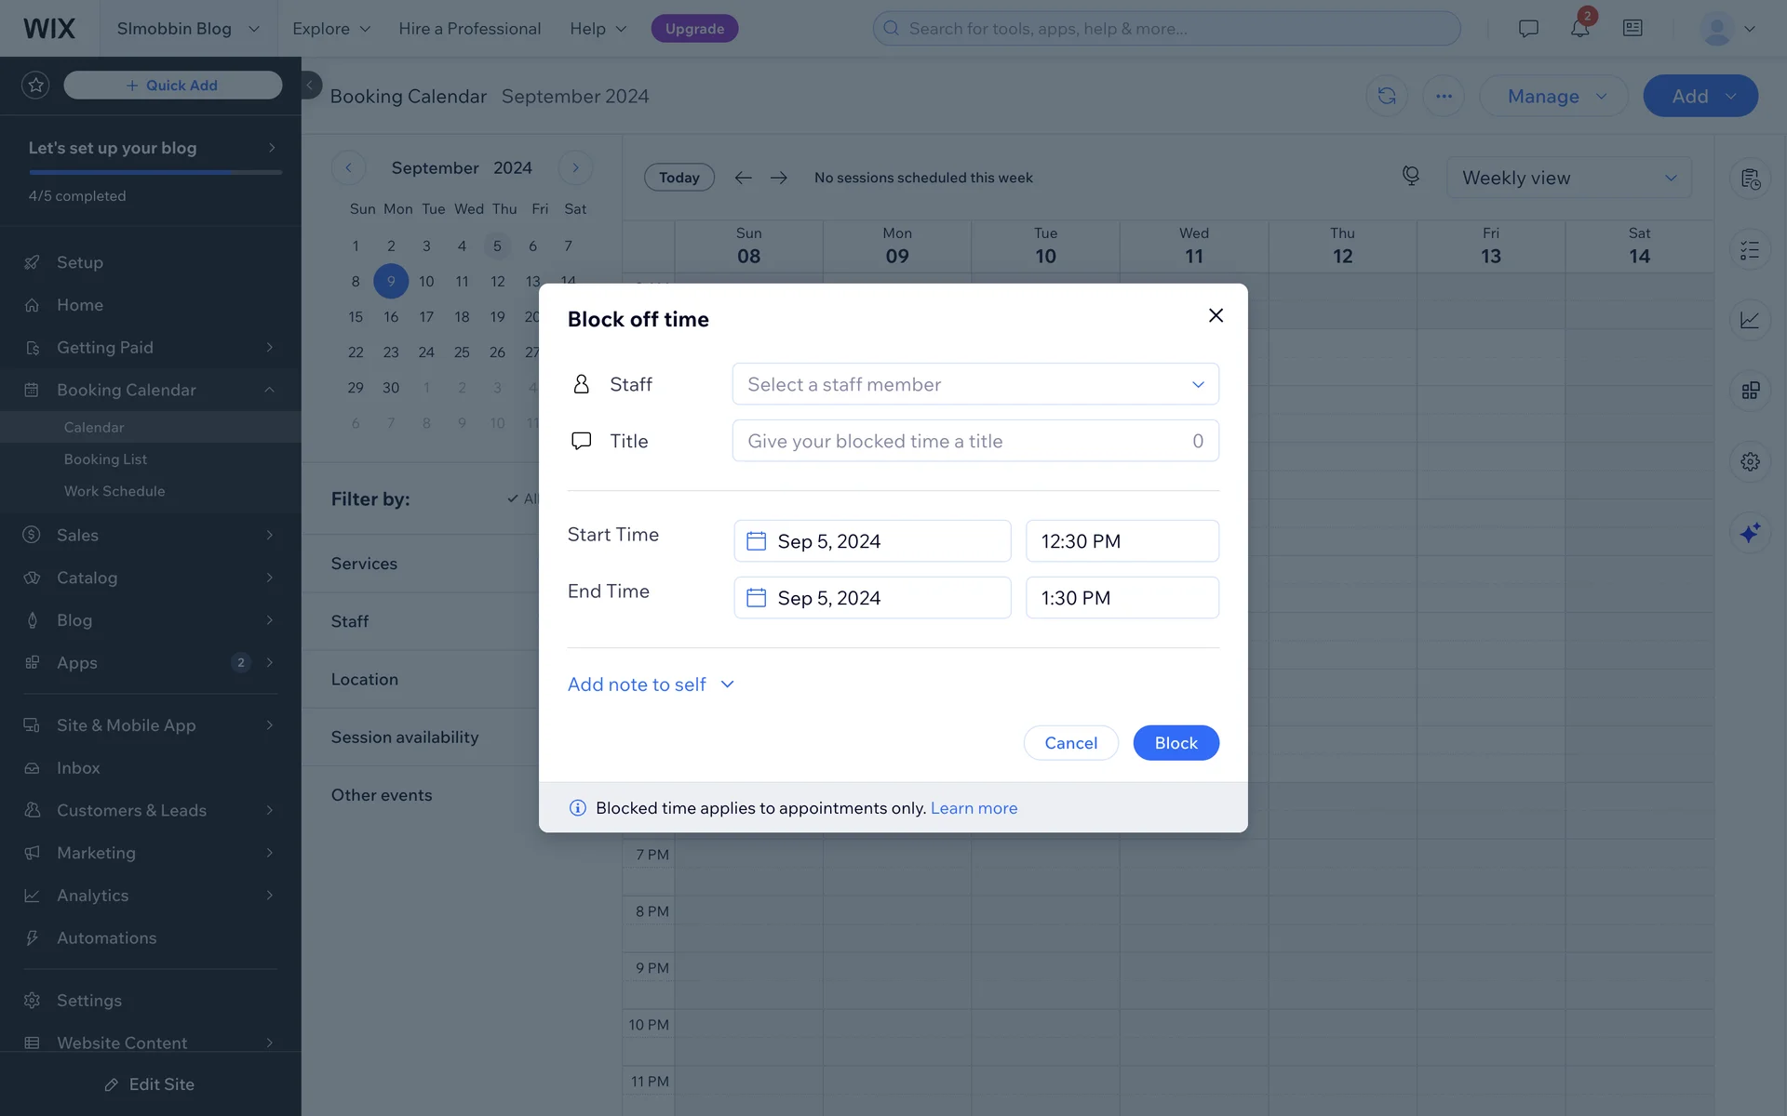The image size is (1787, 1116).
Task: Open Booking List in sidebar
Action: (105, 459)
